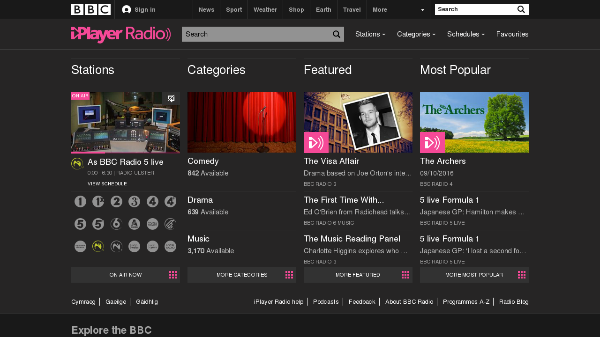The image size is (600, 337).
Task: Click the View Schedule link
Action: pyautogui.click(x=107, y=184)
